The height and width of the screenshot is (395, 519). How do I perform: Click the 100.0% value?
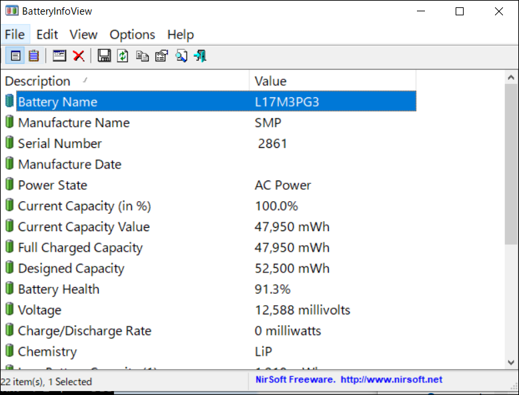tap(276, 206)
